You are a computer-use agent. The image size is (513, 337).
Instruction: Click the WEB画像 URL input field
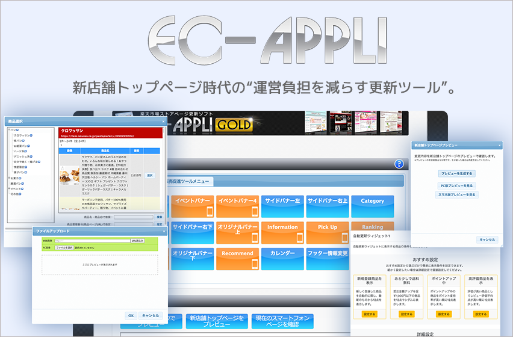[x=92, y=241]
